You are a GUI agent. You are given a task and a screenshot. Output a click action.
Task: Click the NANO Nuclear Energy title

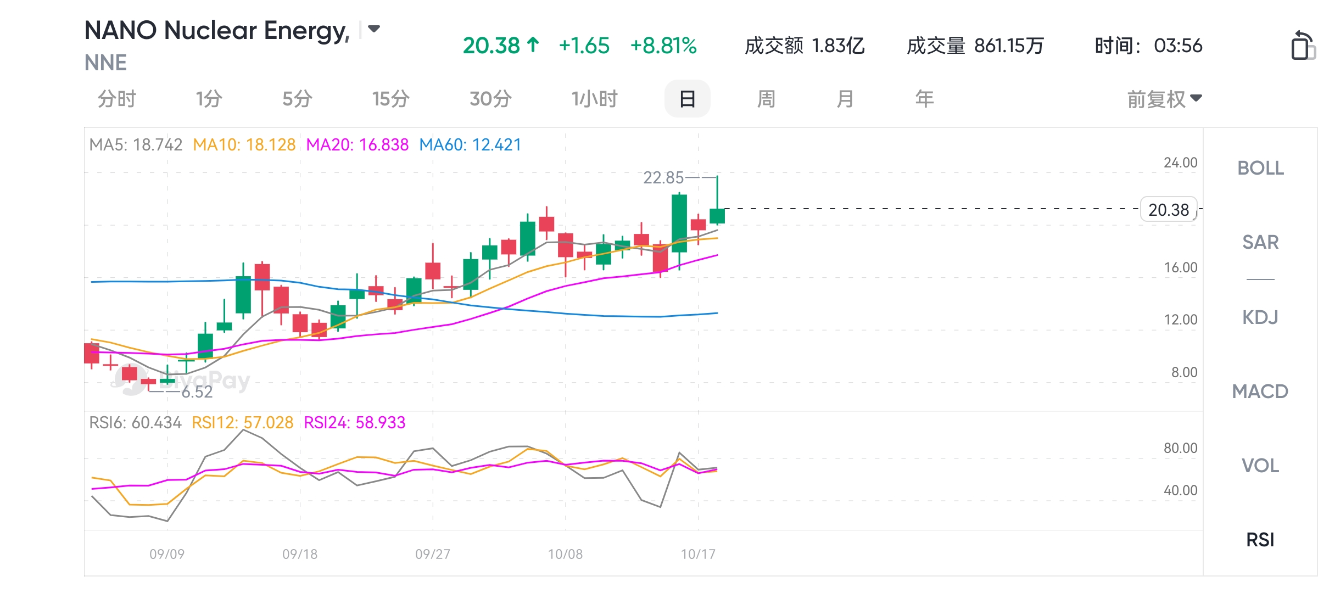[217, 30]
